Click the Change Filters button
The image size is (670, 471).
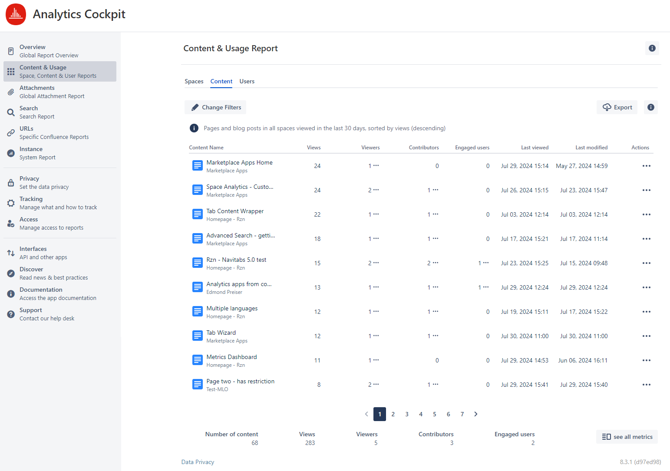pos(216,107)
